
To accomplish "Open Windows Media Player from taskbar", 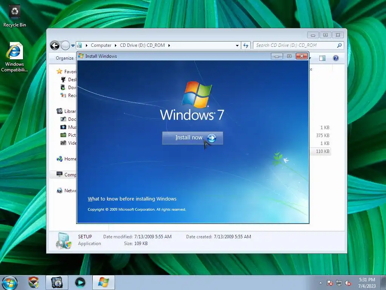I will point(80,282).
